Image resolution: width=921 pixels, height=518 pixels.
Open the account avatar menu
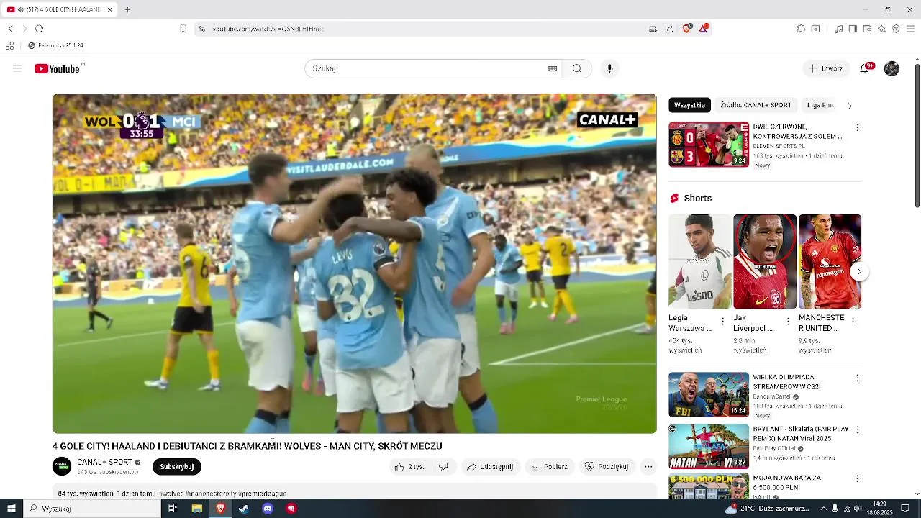pyautogui.click(x=891, y=68)
